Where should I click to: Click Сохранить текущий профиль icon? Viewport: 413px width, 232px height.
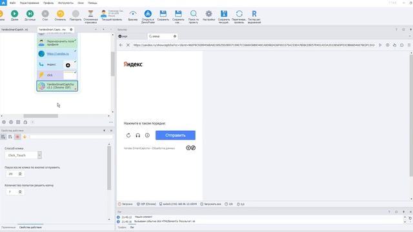[224, 14]
